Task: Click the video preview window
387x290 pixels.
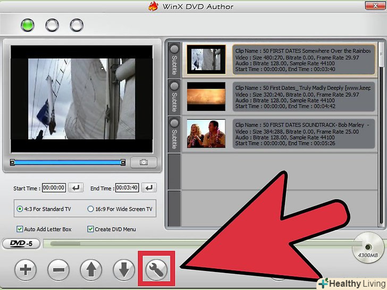Action: coord(82,99)
